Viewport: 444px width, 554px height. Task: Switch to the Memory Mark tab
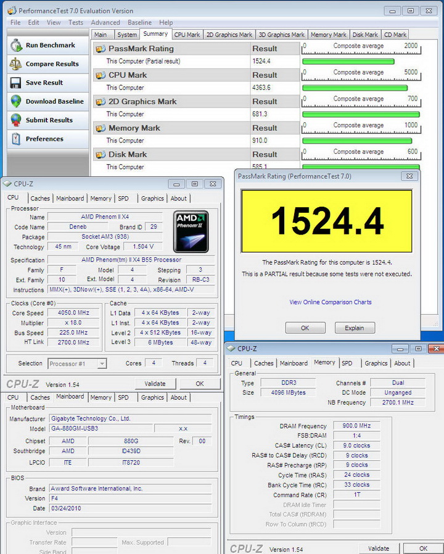click(329, 35)
